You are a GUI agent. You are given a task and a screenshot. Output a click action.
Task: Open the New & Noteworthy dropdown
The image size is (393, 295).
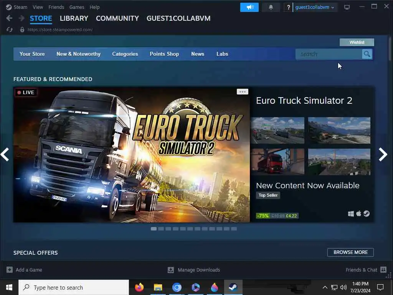(x=78, y=54)
